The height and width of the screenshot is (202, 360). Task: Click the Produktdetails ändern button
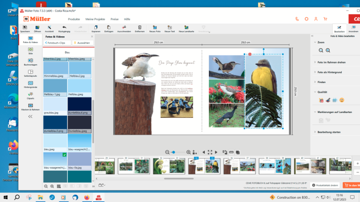325,185
